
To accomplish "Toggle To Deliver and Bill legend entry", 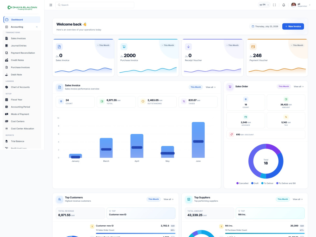I will 286,183.
